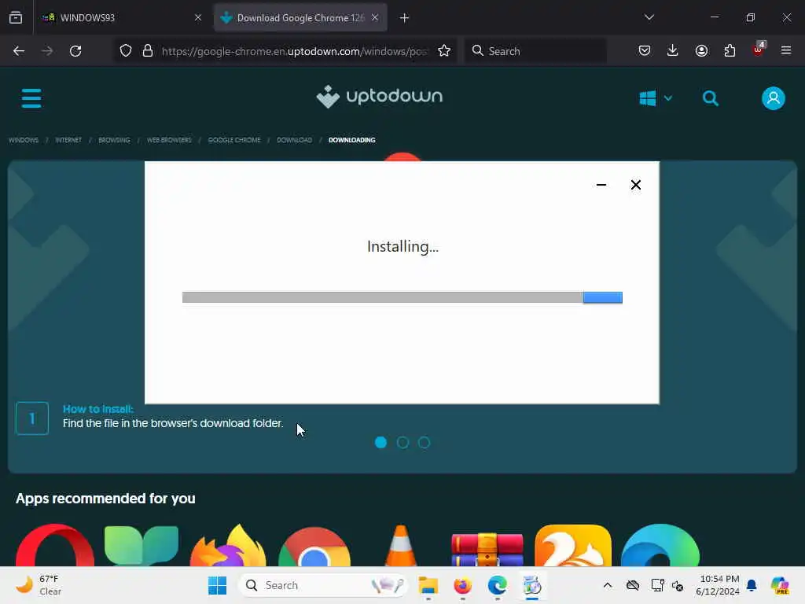
Task: Open notification bell in tray
Action: 752,585
